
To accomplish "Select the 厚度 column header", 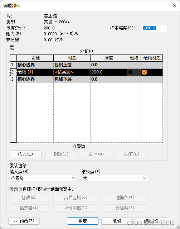I will (x=109, y=58).
